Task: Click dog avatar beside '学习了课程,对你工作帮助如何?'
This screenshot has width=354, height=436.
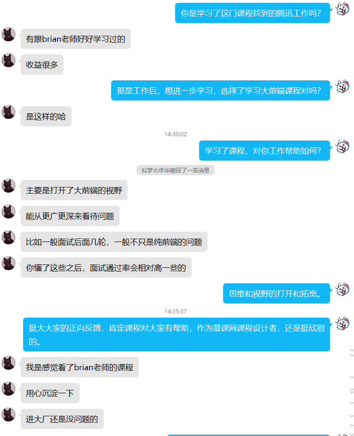Action: [342, 147]
